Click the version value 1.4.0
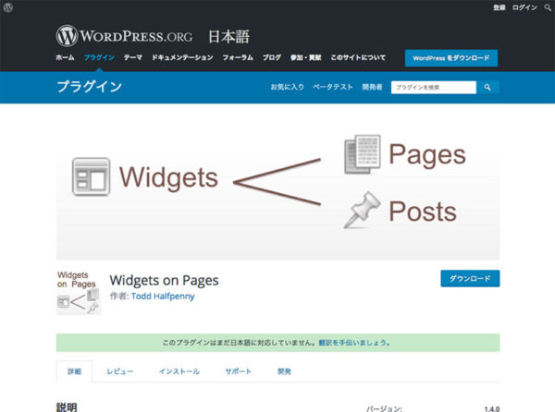The width and height of the screenshot is (555, 412). 492,409
